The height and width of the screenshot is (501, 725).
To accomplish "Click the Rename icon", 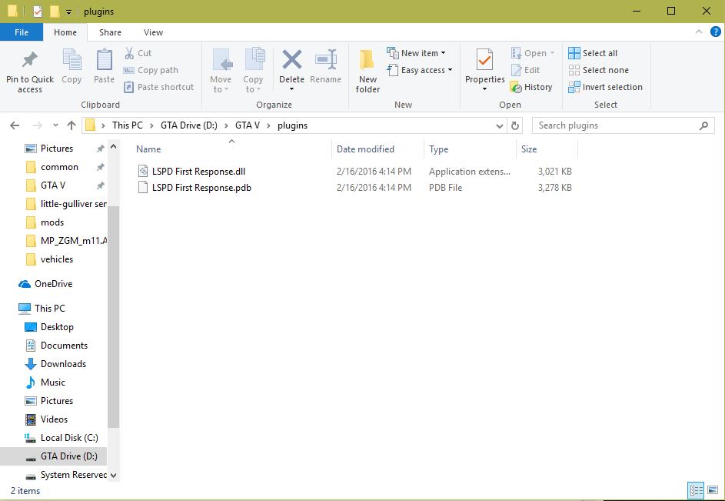I will [x=326, y=60].
